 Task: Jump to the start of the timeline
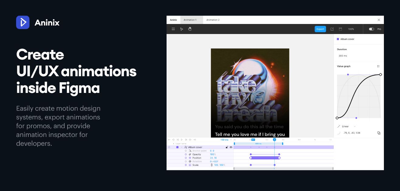tap(169, 140)
